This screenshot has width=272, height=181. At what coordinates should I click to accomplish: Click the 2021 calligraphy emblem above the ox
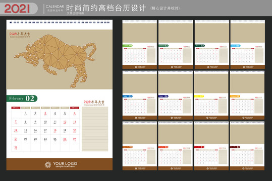click(x=20, y=35)
